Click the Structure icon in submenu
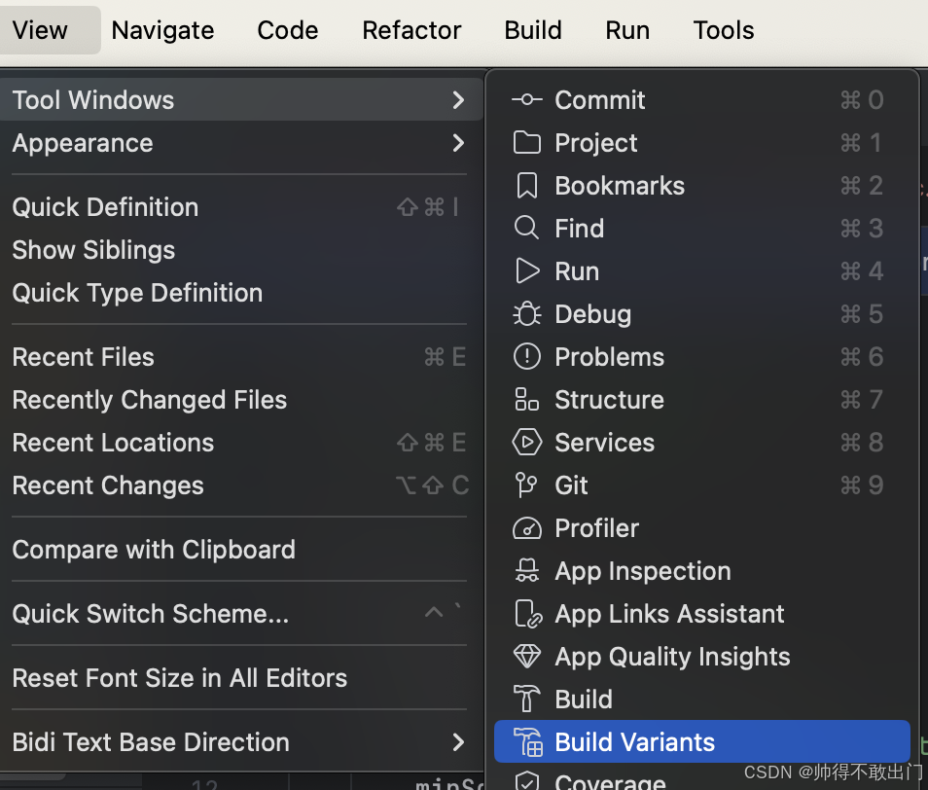 click(526, 400)
